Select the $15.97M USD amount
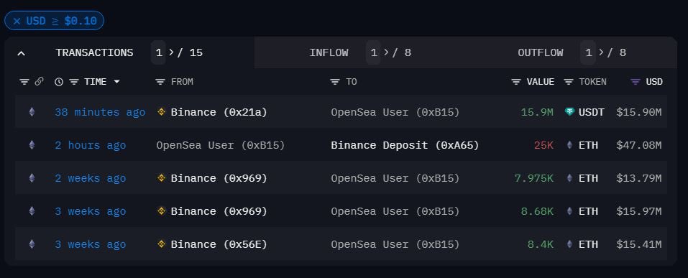This screenshot has height=278, width=688. (x=639, y=211)
